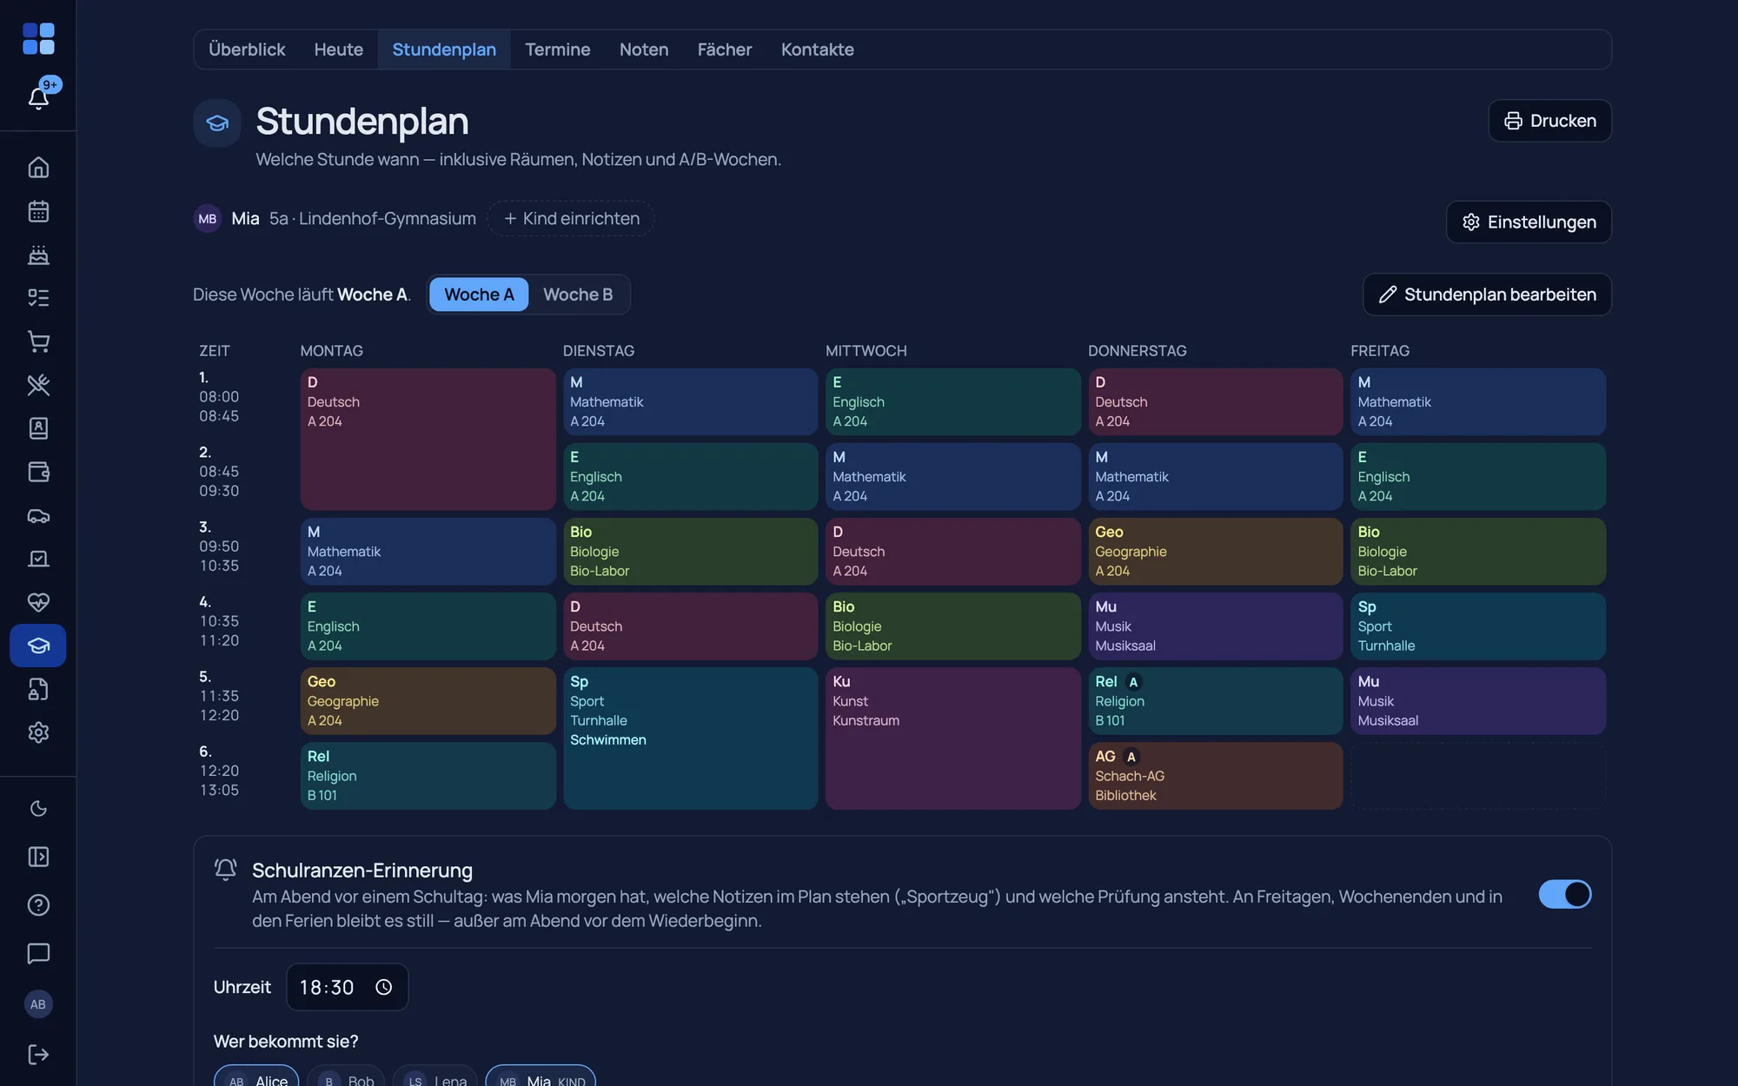This screenshot has width=1738, height=1086.
Task: Click Stundenplan bearbeiten
Action: pos(1487,295)
